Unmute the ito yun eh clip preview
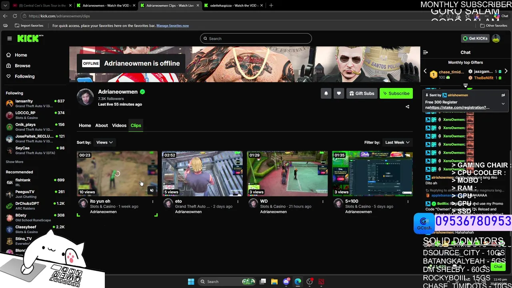 coord(152,190)
